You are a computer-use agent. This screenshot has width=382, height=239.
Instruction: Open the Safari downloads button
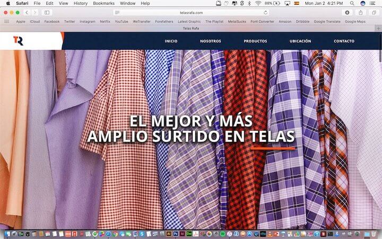point(348,12)
